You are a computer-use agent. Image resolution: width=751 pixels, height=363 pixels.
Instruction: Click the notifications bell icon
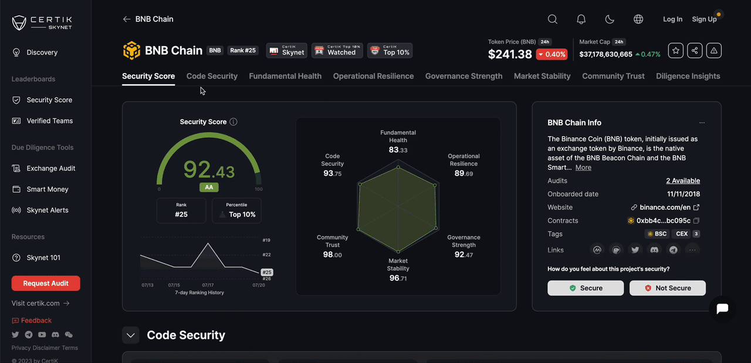pos(581,19)
